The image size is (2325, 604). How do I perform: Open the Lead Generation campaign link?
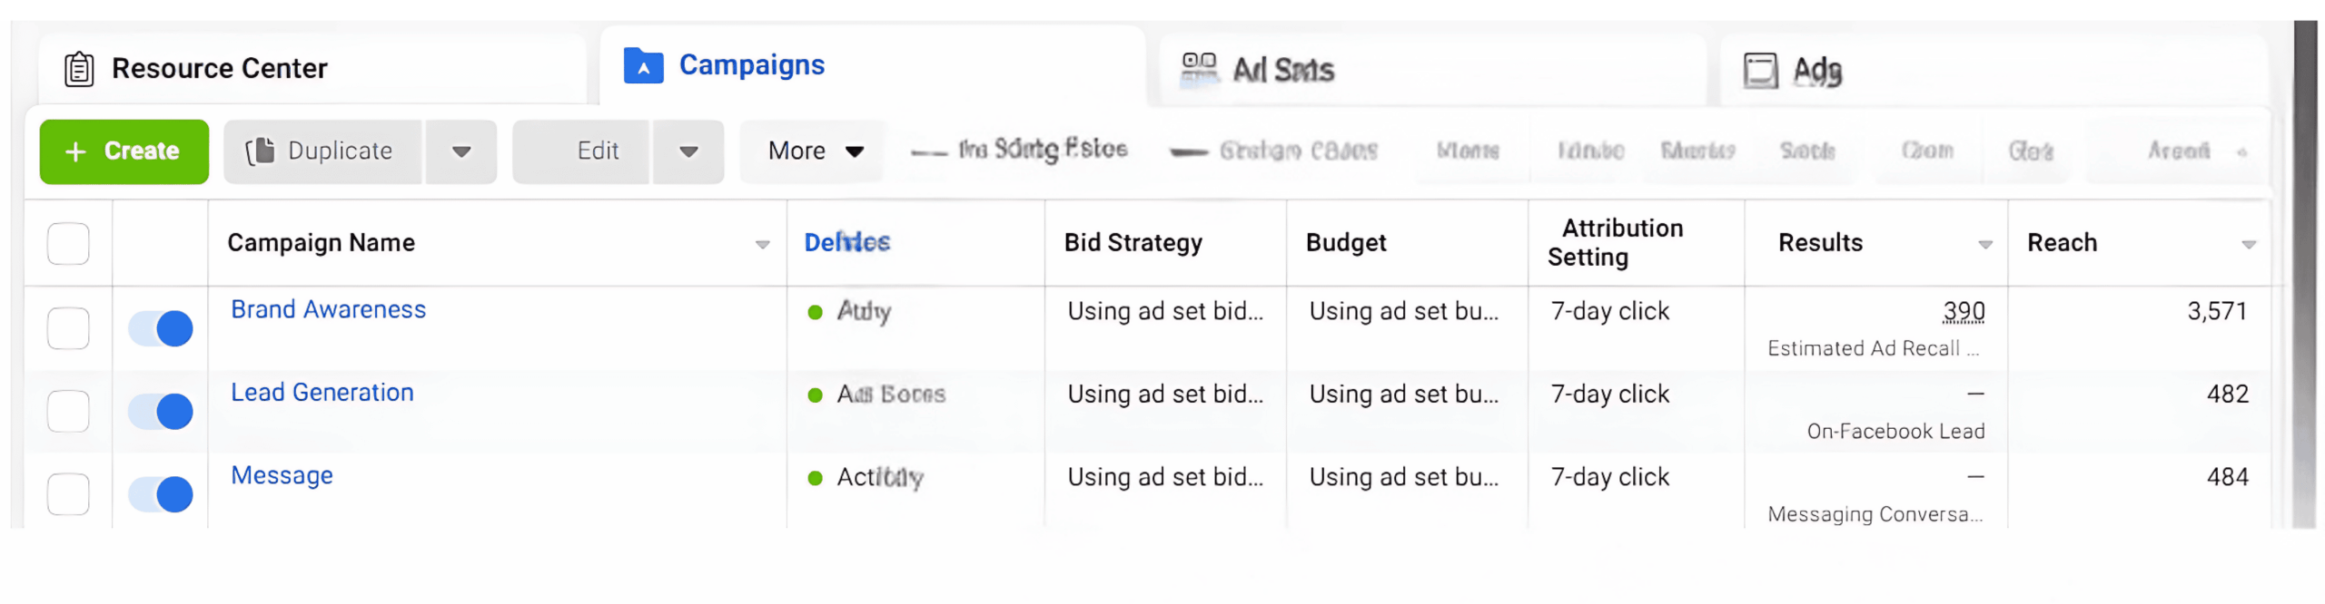click(322, 393)
